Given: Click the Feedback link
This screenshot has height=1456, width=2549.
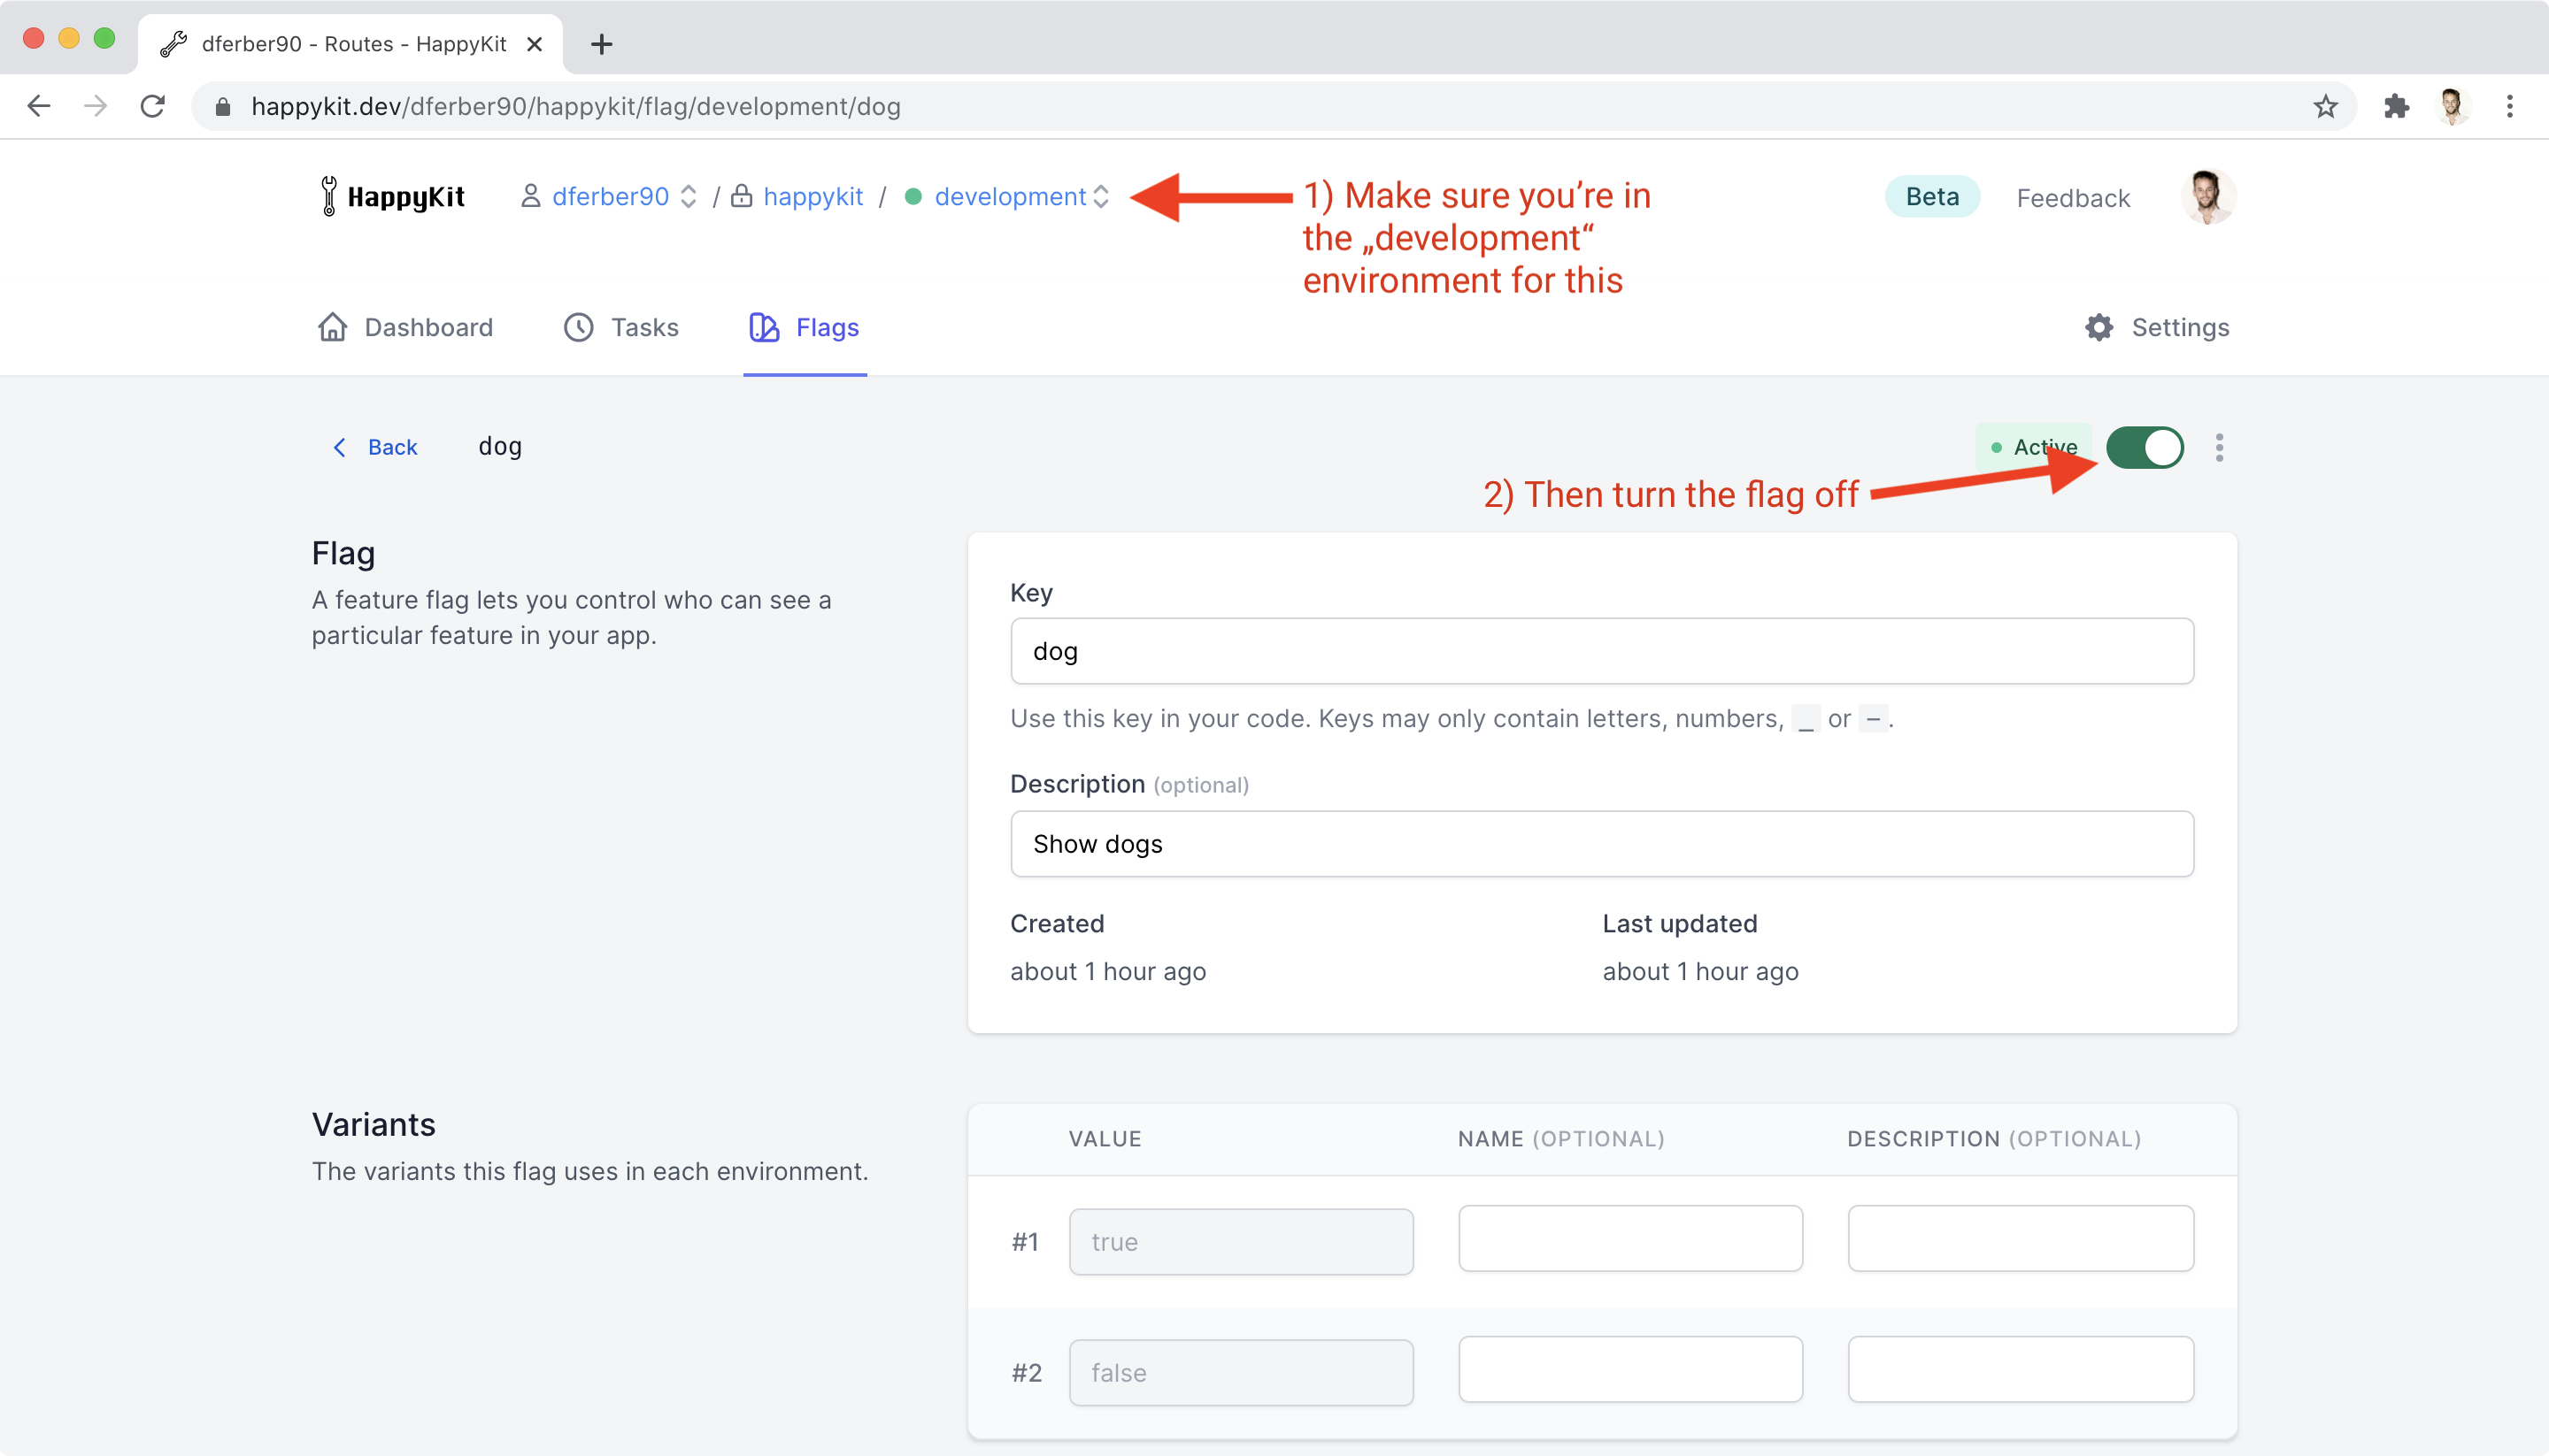Looking at the screenshot, I should 2073,198.
